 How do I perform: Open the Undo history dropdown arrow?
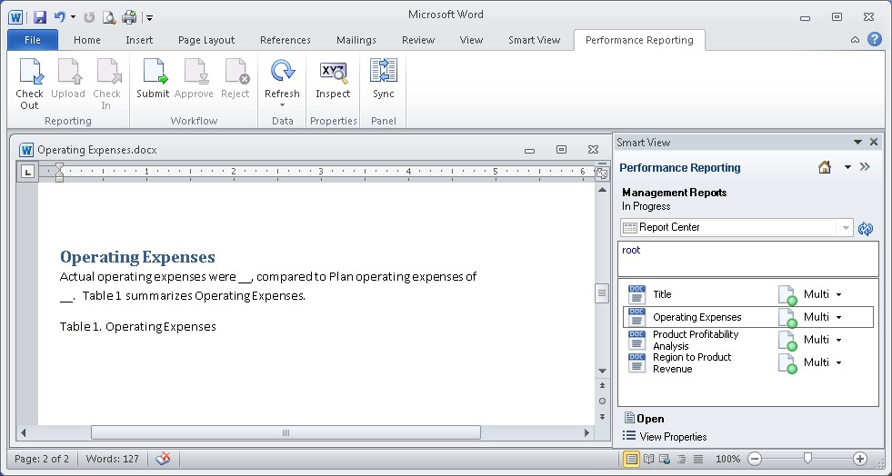pyautogui.click(x=73, y=17)
